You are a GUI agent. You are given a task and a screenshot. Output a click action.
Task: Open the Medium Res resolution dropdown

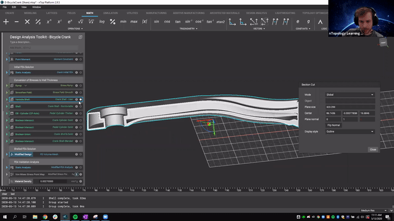tap(374, 211)
